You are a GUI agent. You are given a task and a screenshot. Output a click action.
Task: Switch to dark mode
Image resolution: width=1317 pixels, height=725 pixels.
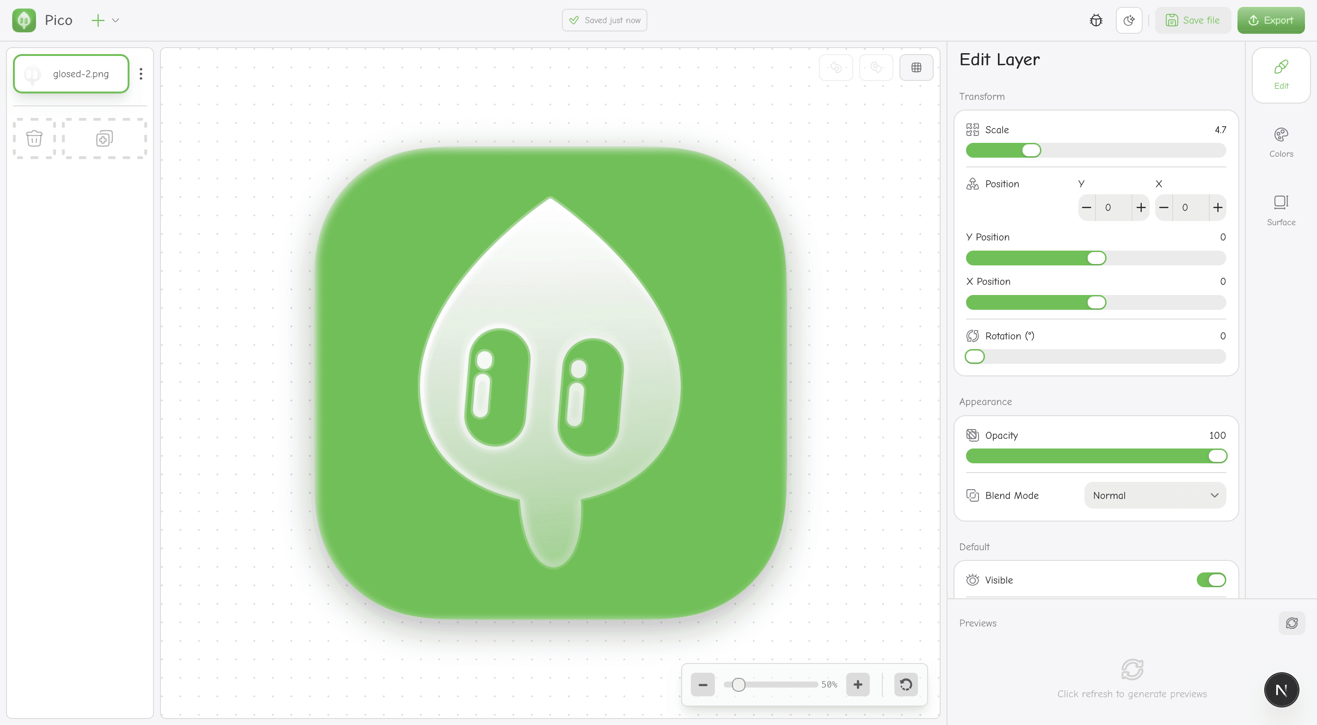(1129, 20)
